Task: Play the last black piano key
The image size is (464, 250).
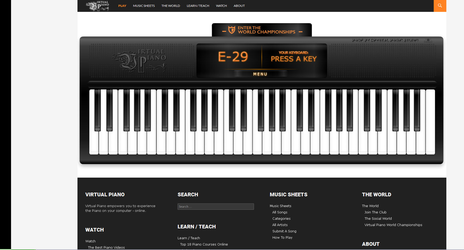Action: (417, 110)
